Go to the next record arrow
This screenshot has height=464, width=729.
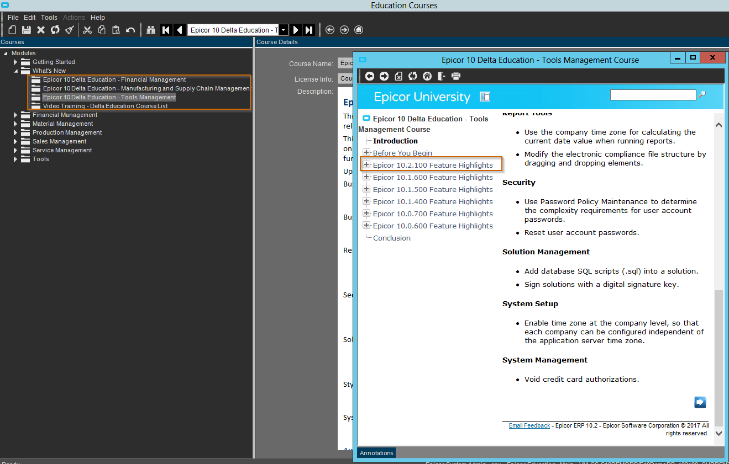point(296,30)
